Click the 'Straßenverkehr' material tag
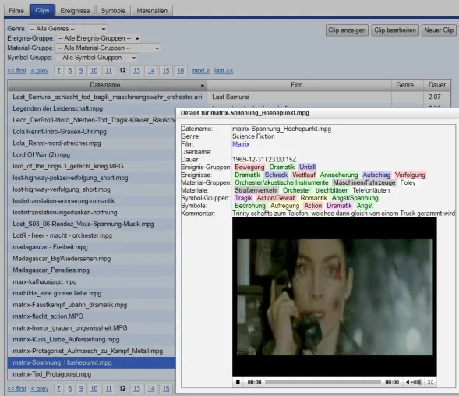Viewport: 459px width, 396px height. pos(256,190)
